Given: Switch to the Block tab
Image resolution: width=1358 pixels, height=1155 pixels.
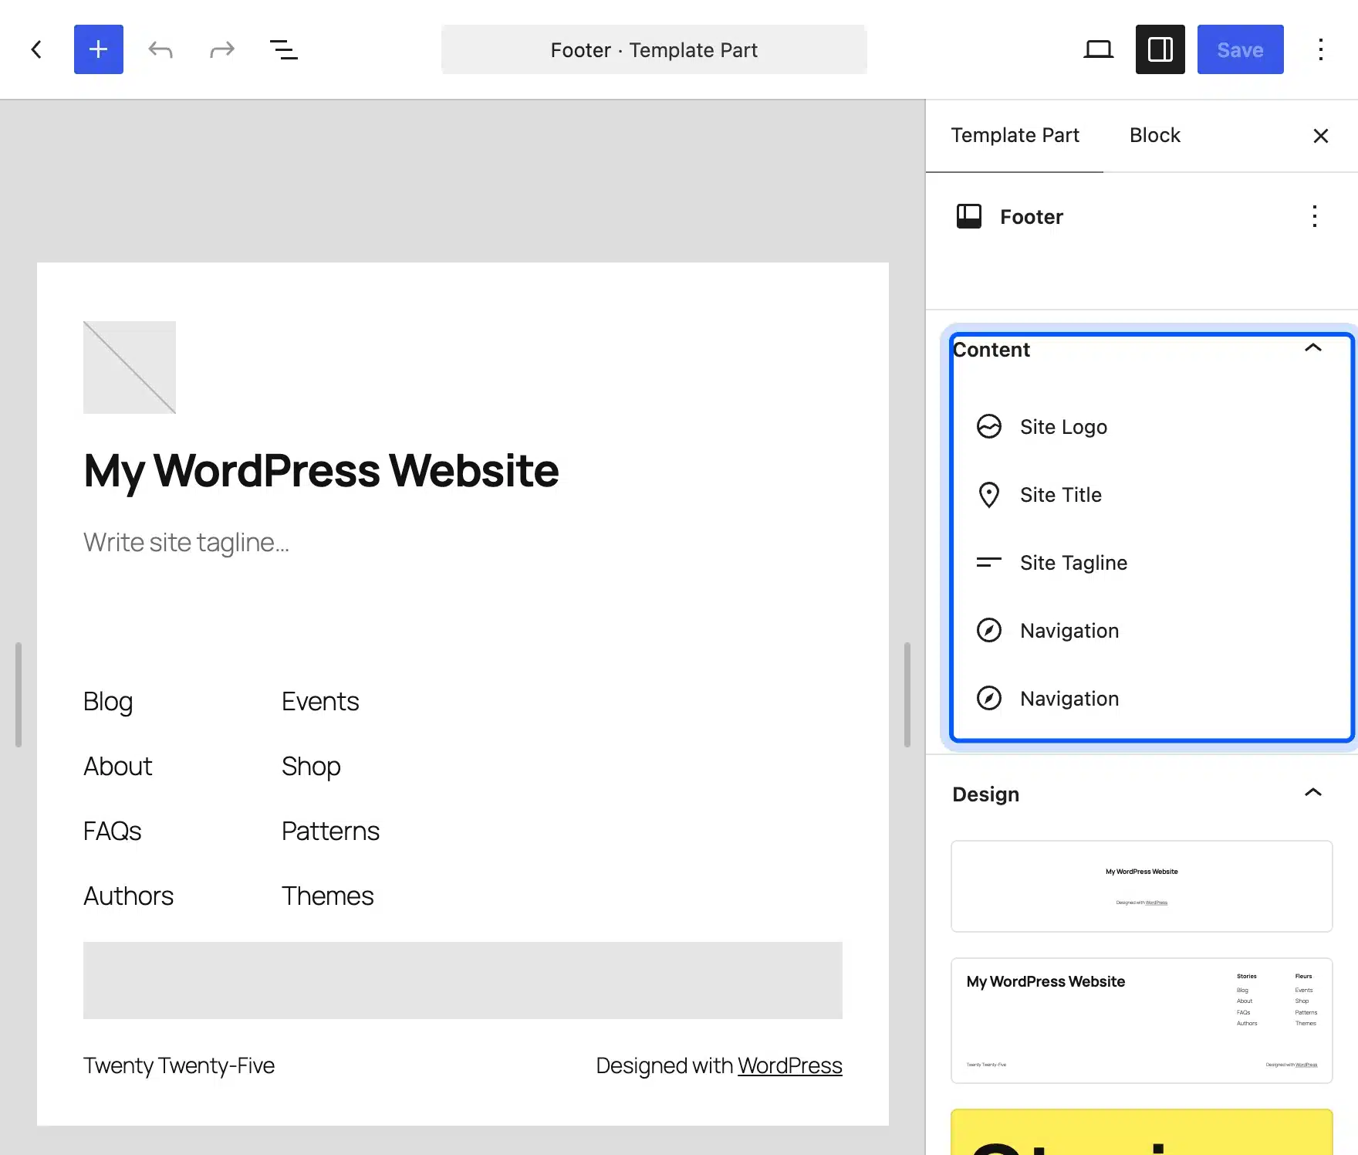Looking at the screenshot, I should pyautogui.click(x=1155, y=135).
